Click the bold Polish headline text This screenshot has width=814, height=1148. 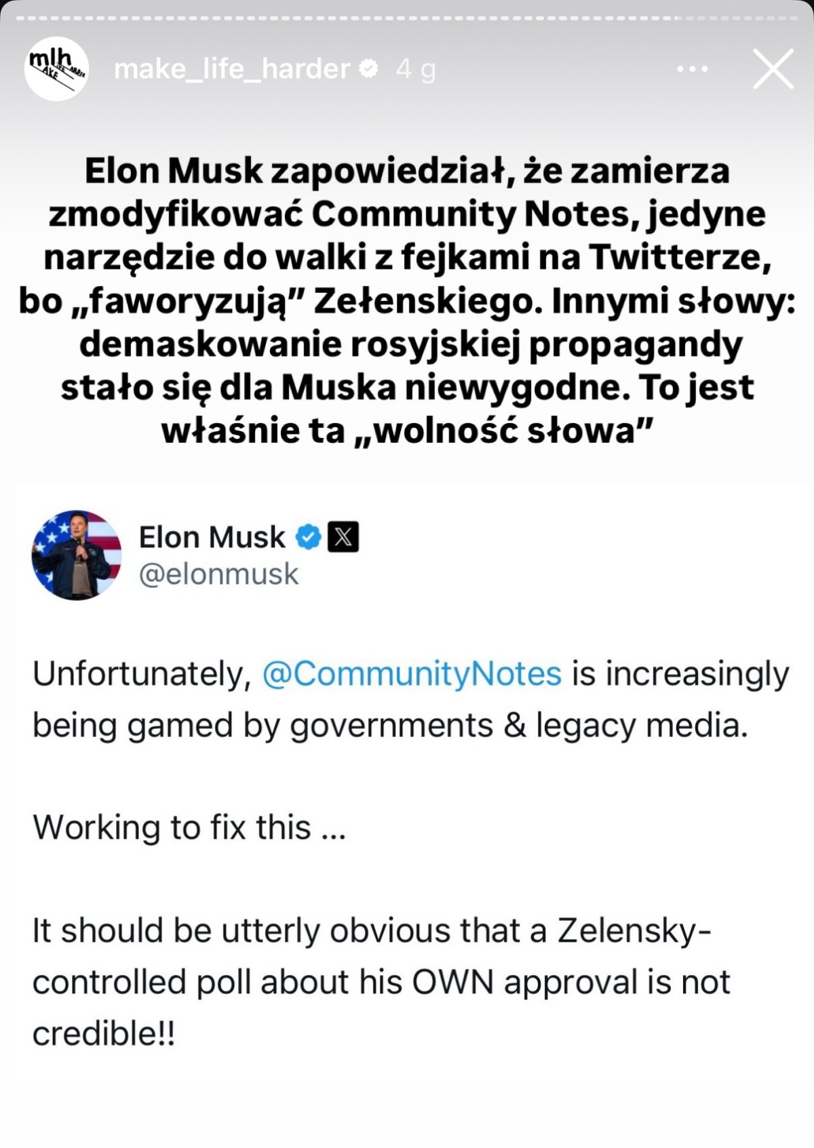tap(407, 300)
